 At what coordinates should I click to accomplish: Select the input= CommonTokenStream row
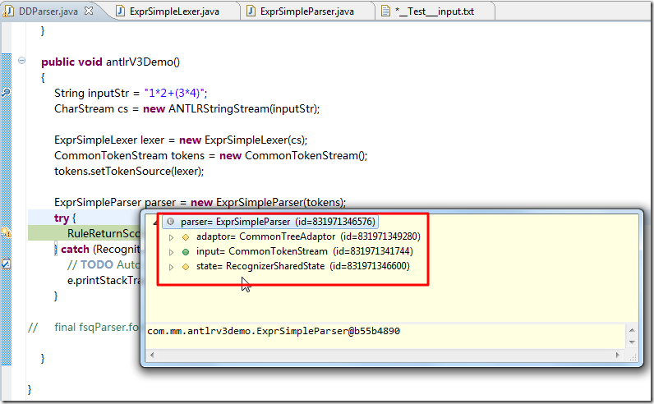coord(305,251)
